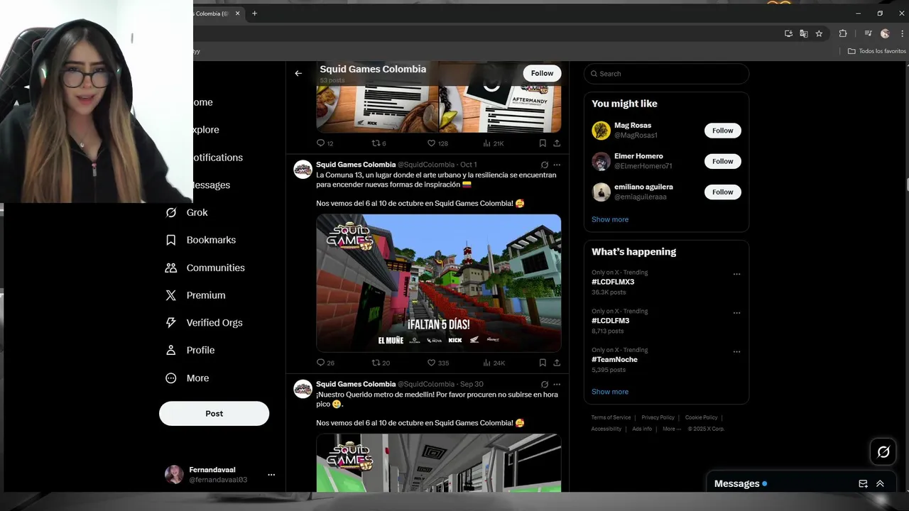
Task: Follow Mag Rosas
Action: click(723, 131)
